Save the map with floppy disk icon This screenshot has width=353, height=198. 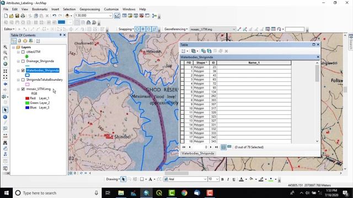pos(17,16)
